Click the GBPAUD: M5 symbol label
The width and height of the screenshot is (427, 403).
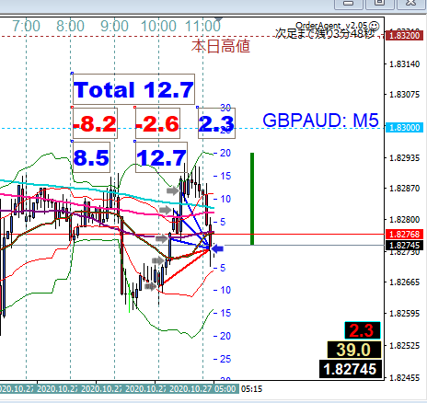click(320, 121)
